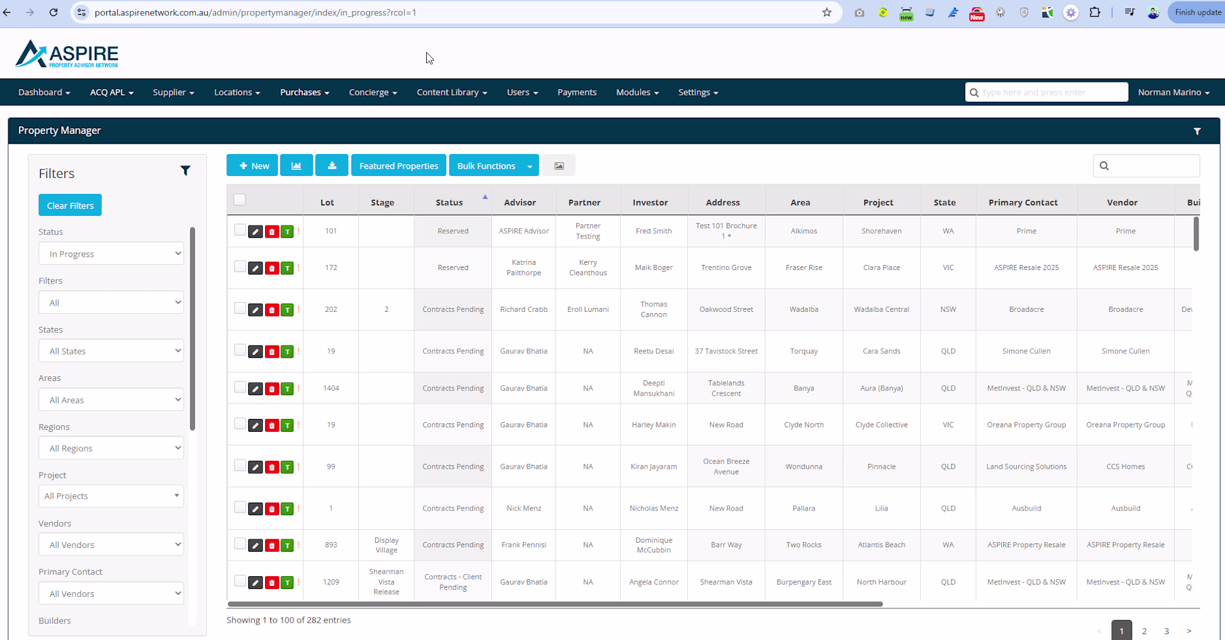Open the Filters dropdown set to All
This screenshot has height=640, width=1225.
pyautogui.click(x=111, y=302)
